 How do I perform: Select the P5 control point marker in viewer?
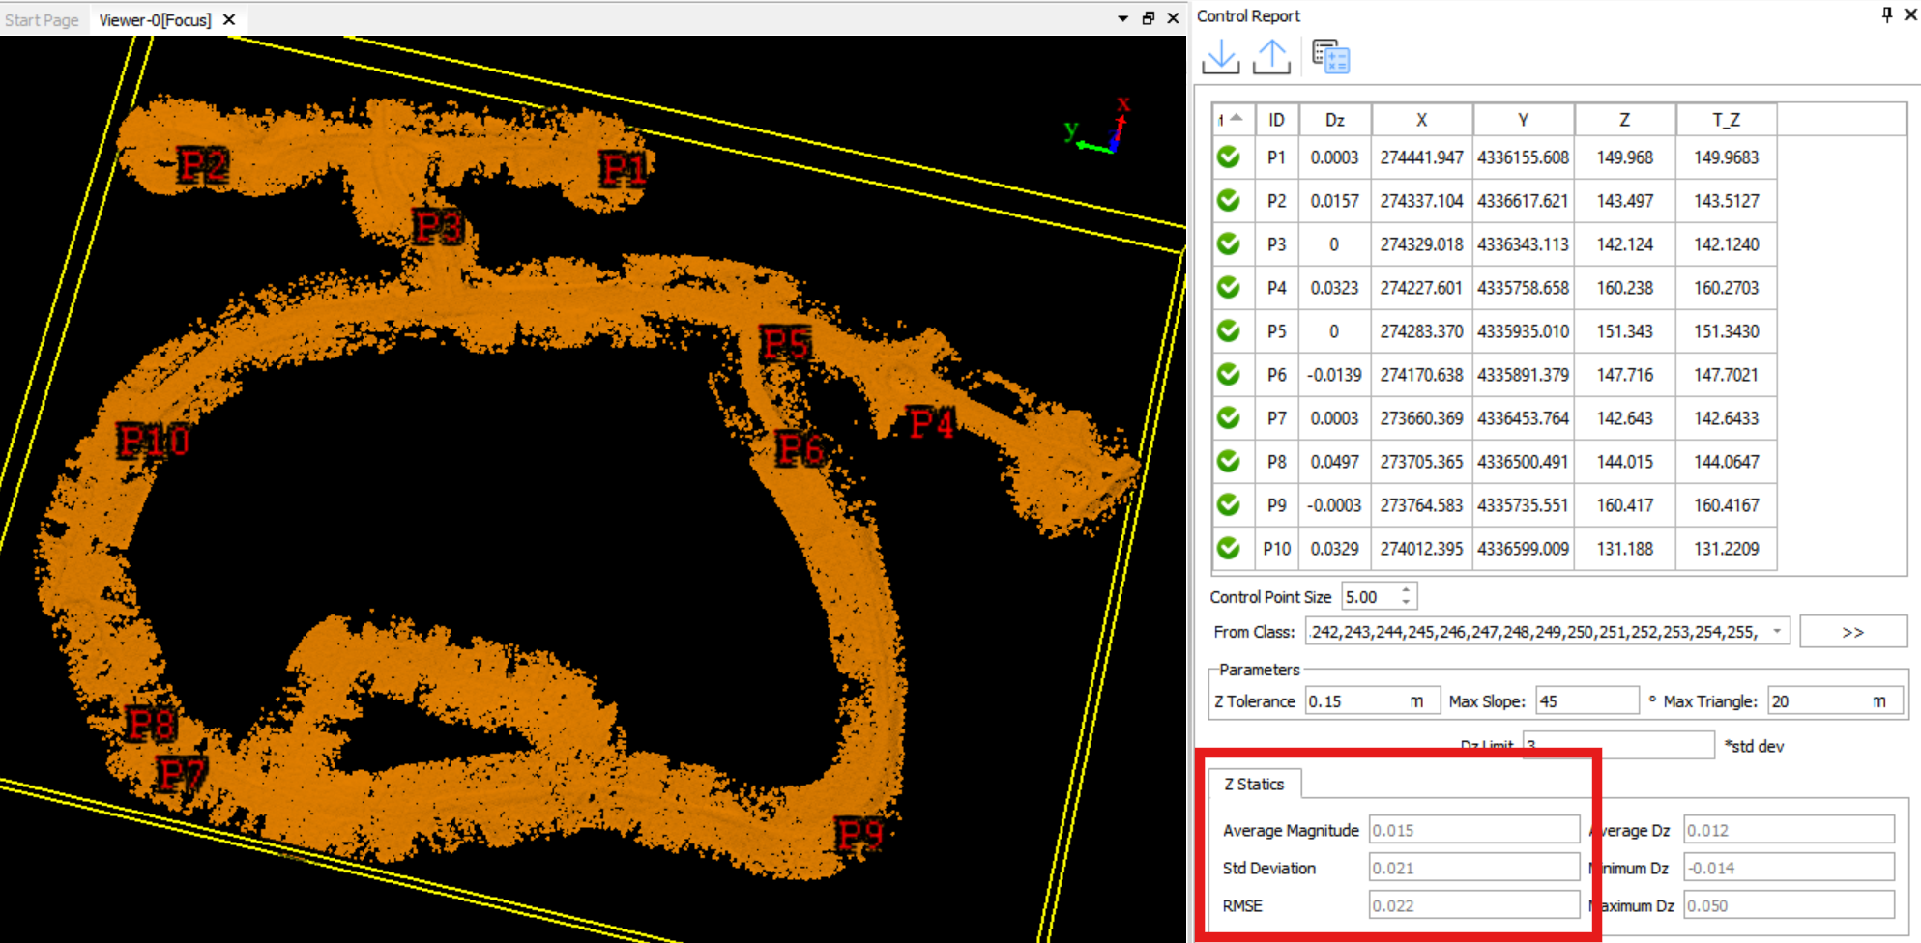click(x=785, y=344)
